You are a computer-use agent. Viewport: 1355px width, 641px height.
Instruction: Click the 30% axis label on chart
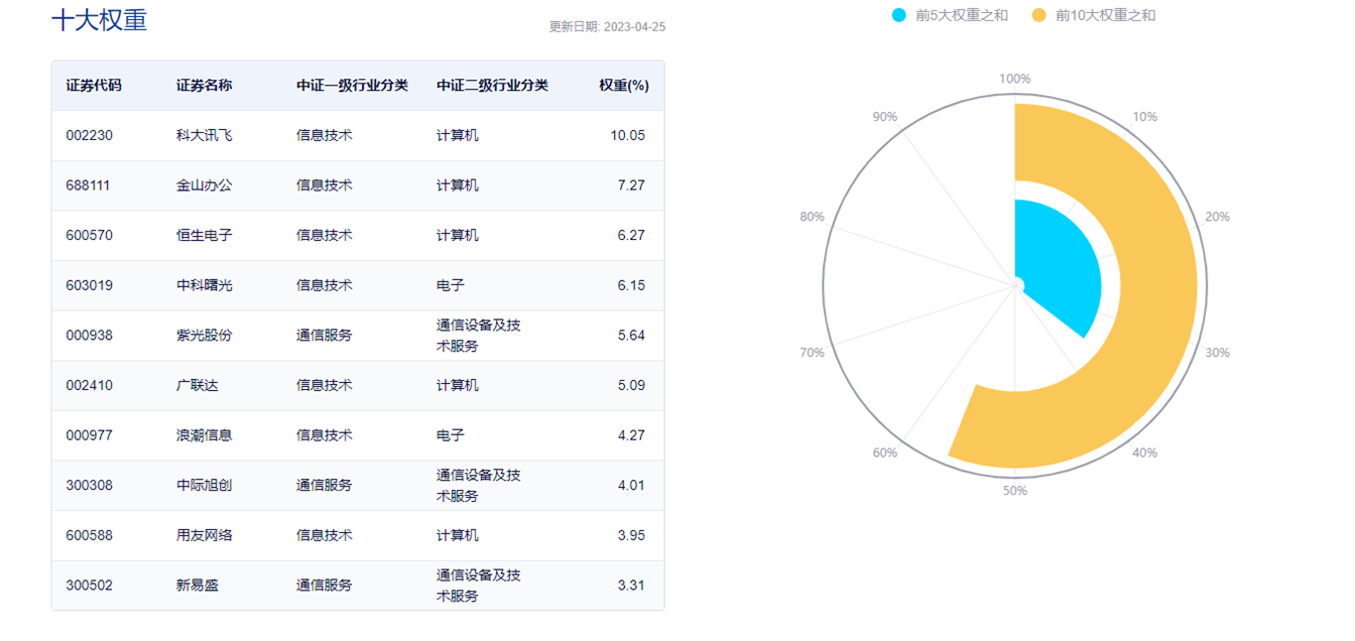click(x=1216, y=352)
